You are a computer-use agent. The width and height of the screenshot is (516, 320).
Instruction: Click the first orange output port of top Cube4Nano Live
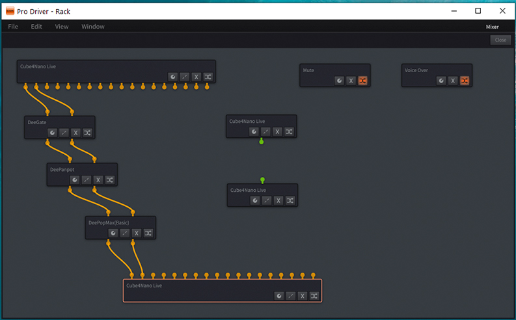[25, 87]
